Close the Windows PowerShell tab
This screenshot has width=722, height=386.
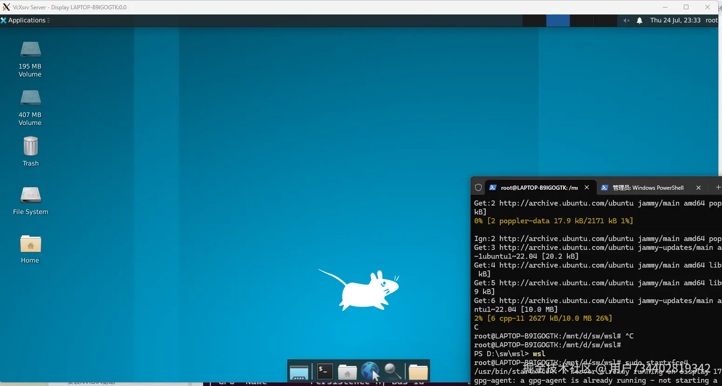[698, 187]
